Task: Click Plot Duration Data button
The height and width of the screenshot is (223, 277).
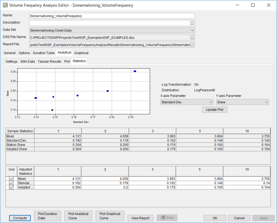Action: [47, 216]
